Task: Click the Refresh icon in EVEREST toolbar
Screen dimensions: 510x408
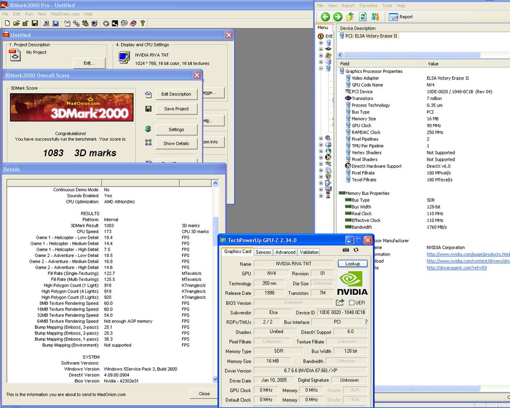Action: [x=363, y=17]
